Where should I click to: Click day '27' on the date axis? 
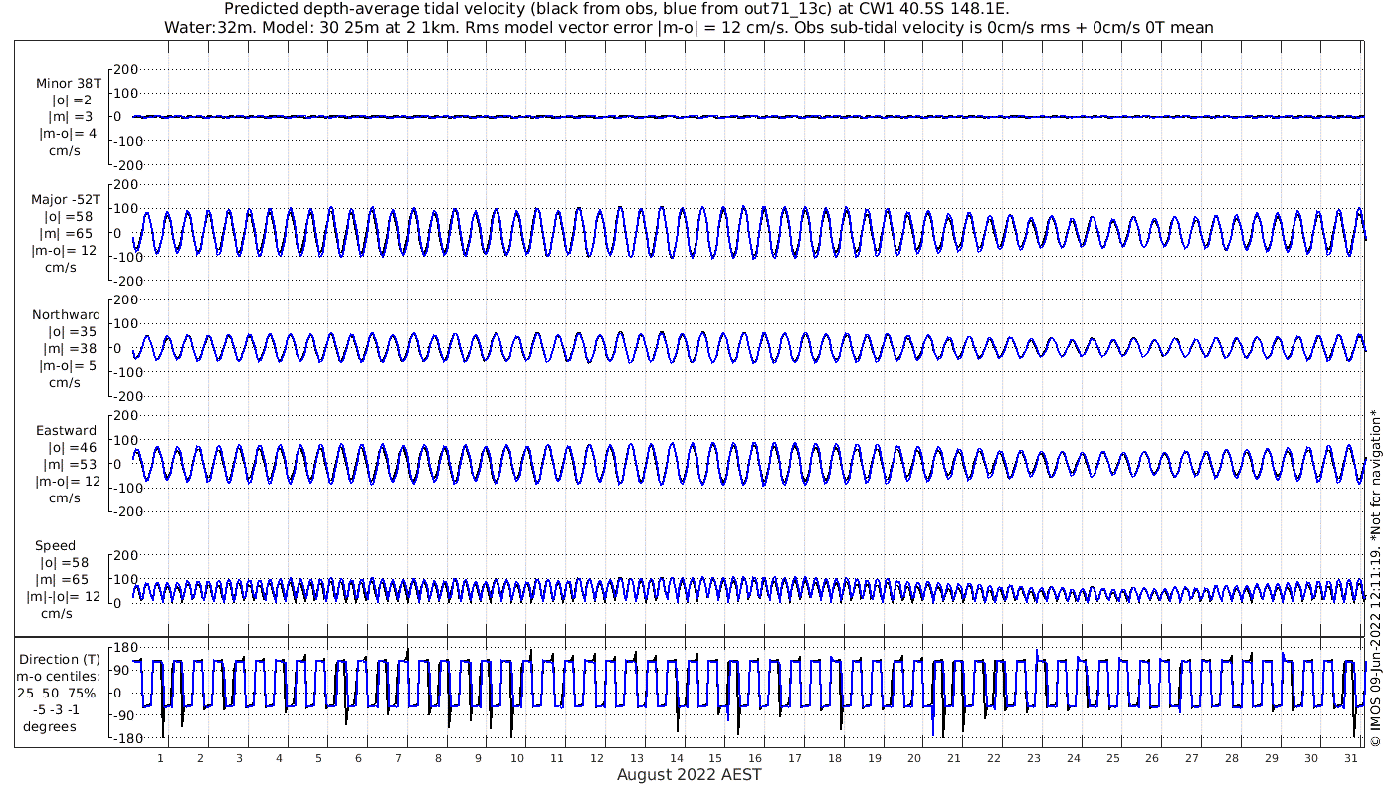point(1192,758)
